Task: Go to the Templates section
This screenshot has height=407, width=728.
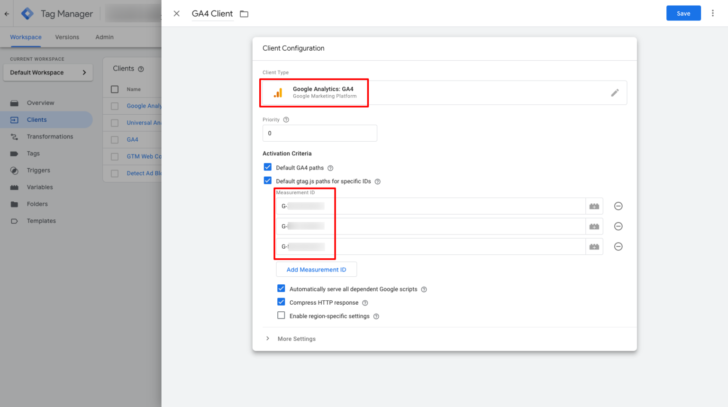Action: [41, 221]
